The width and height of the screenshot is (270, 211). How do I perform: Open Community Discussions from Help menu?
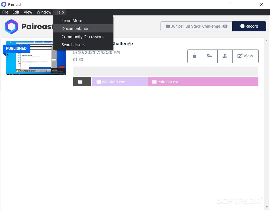point(83,37)
